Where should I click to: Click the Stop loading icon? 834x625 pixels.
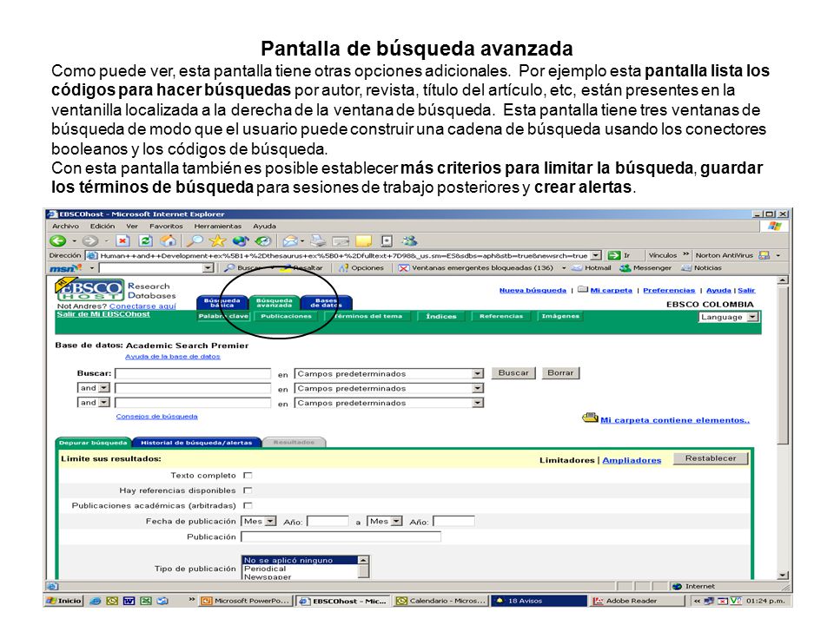[x=122, y=240]
